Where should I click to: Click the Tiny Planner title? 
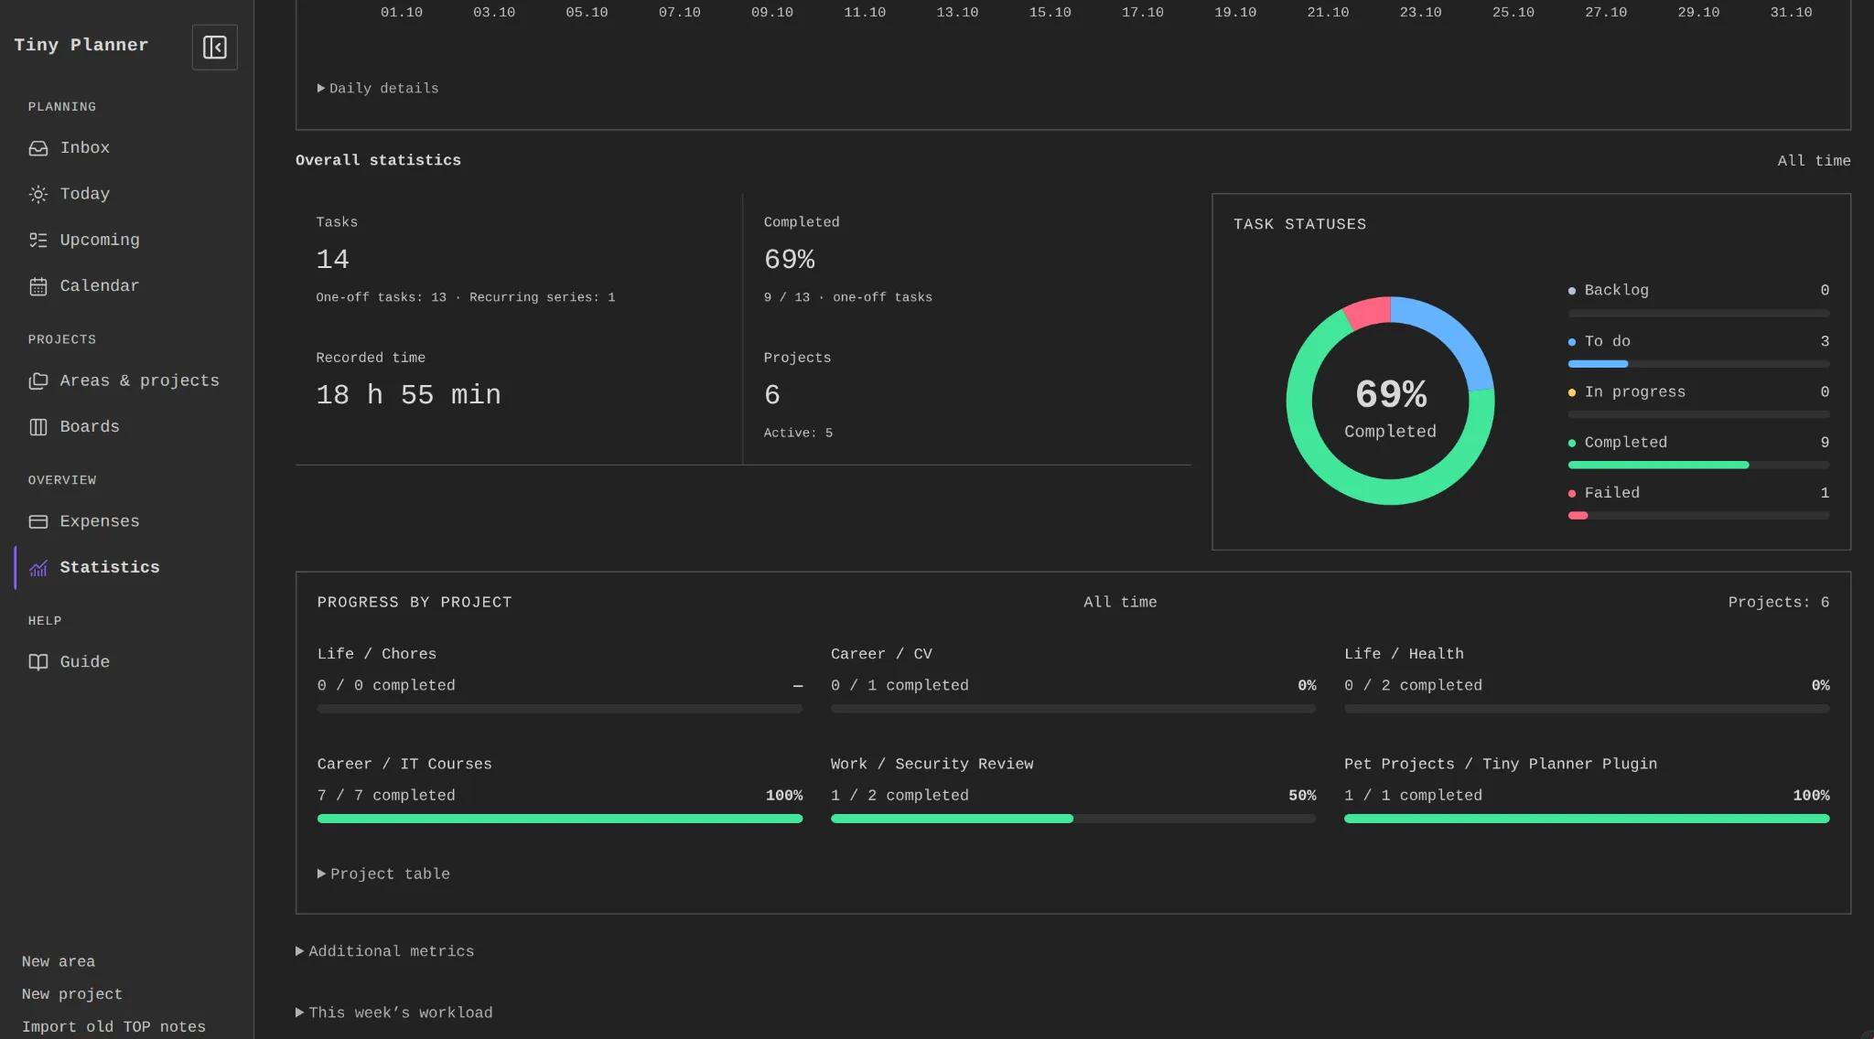[81, 45]
